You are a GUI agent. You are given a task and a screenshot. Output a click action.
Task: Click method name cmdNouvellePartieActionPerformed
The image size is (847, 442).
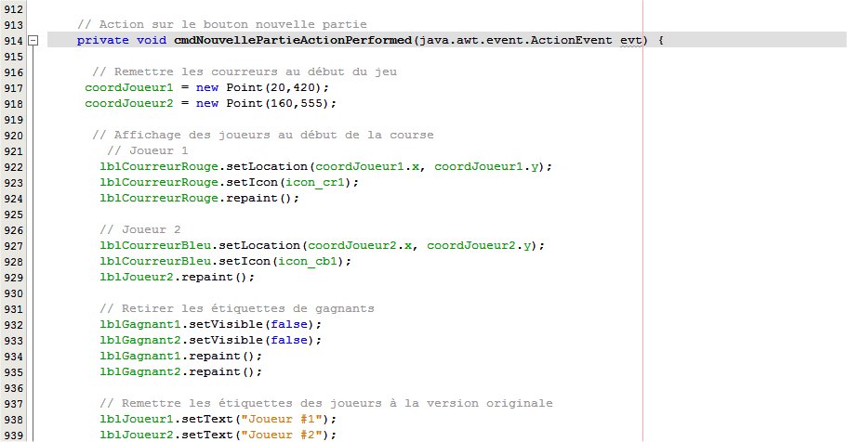[293, 41]
